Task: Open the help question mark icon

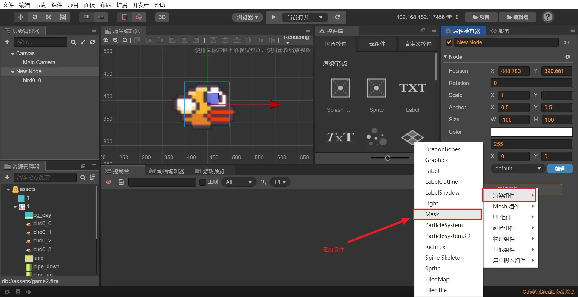Action: coord(548,17)
